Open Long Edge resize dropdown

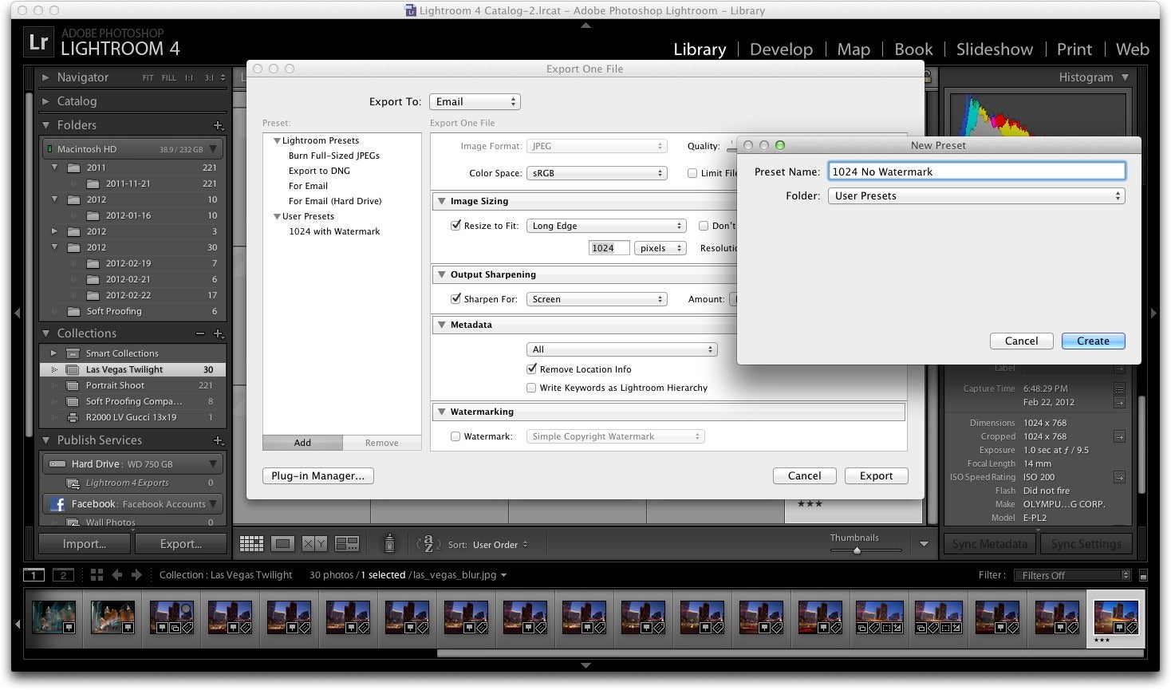click(606, 226)
